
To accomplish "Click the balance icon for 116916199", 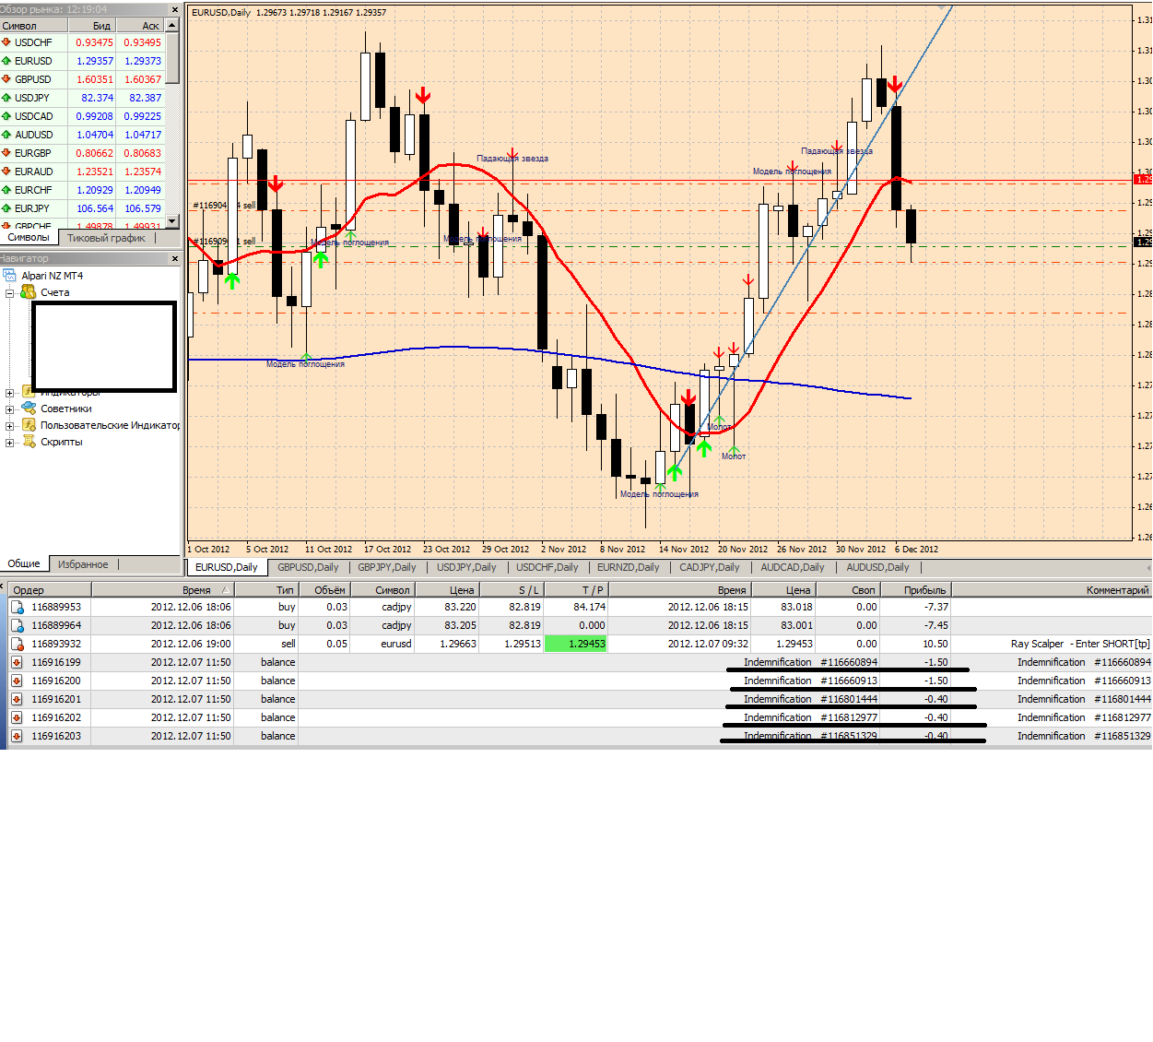I will pos(17,662).
